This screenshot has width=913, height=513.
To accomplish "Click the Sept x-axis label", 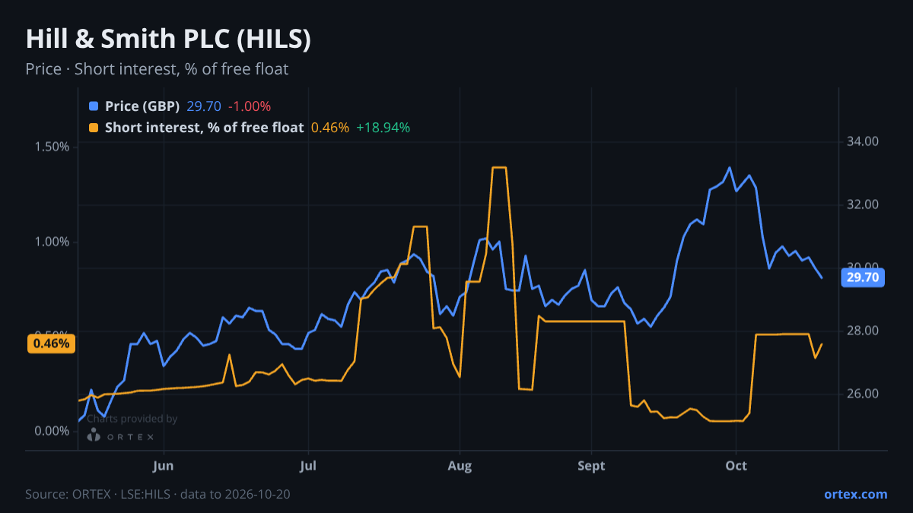I will coord(591,466).
